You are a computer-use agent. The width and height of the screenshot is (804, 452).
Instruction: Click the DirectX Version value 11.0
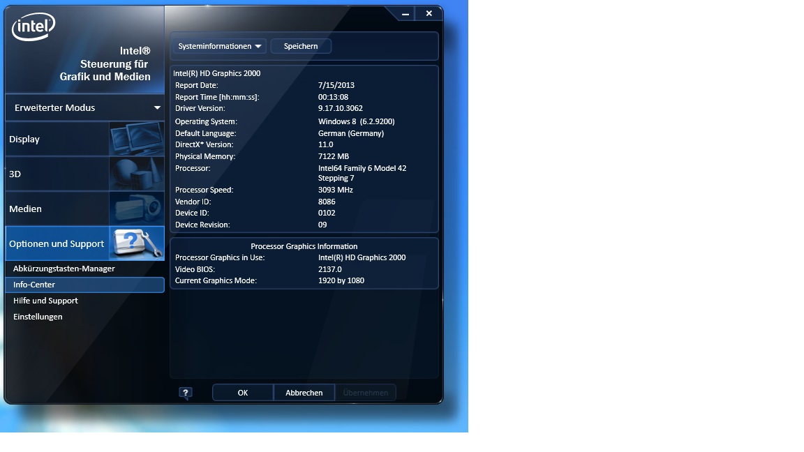point(326,144)
